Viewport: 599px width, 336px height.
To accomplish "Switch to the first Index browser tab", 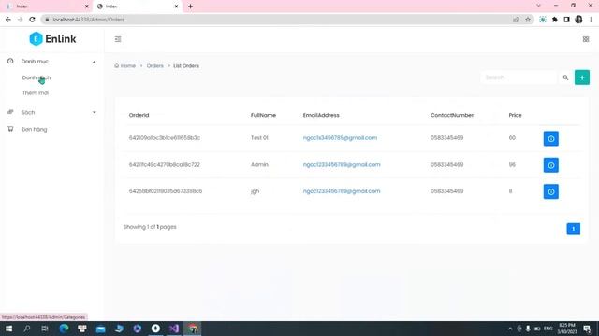I will pyautogui.click(x=46, y=7).
